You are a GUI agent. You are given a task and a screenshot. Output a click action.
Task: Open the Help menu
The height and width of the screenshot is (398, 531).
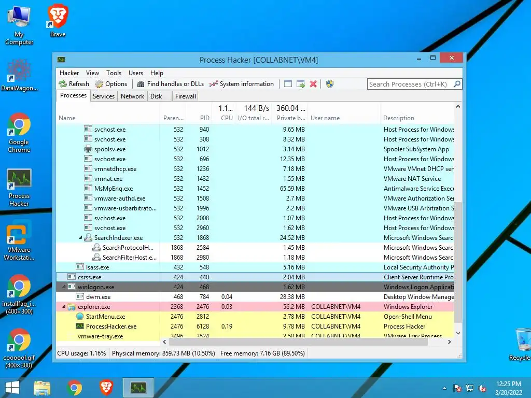coord(157,73)
